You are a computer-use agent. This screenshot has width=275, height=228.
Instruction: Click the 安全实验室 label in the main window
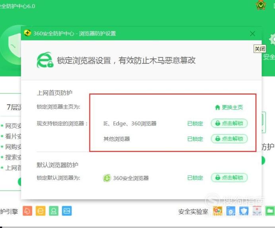click(x=193, y=212)
